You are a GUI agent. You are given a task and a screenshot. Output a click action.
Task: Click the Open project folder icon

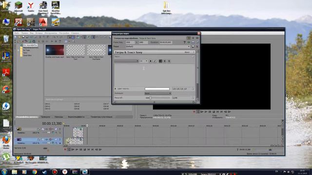[x=19, y=37]
